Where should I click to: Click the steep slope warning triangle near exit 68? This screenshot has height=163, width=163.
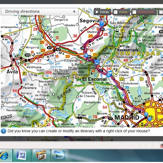click(87, 48)
